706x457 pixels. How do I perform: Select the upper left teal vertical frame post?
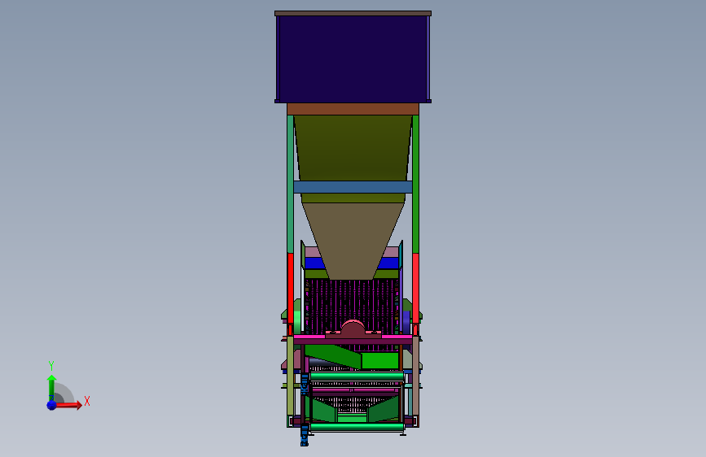291,184
